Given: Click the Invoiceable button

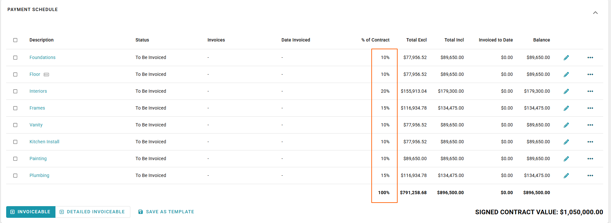Looking at the screenshot, I should [x=31, y=212].
